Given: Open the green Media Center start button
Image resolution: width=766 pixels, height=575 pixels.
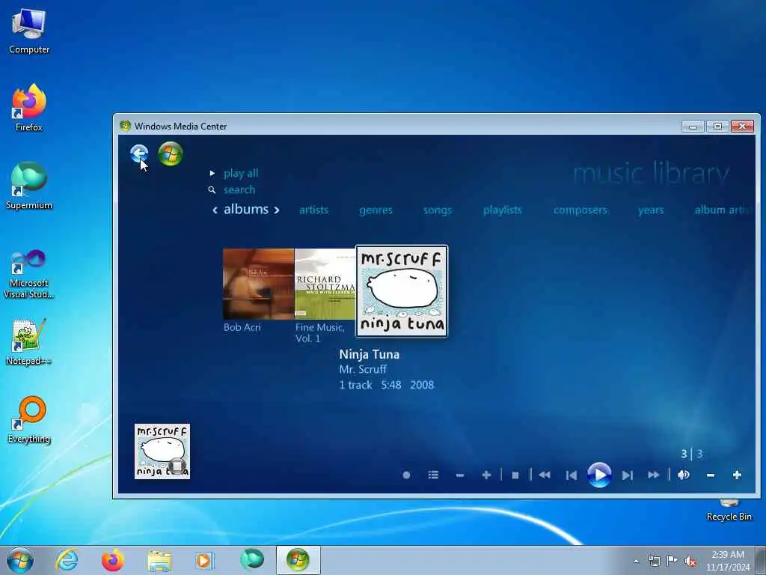Looking at the screenshot, I should click(171, 153).
